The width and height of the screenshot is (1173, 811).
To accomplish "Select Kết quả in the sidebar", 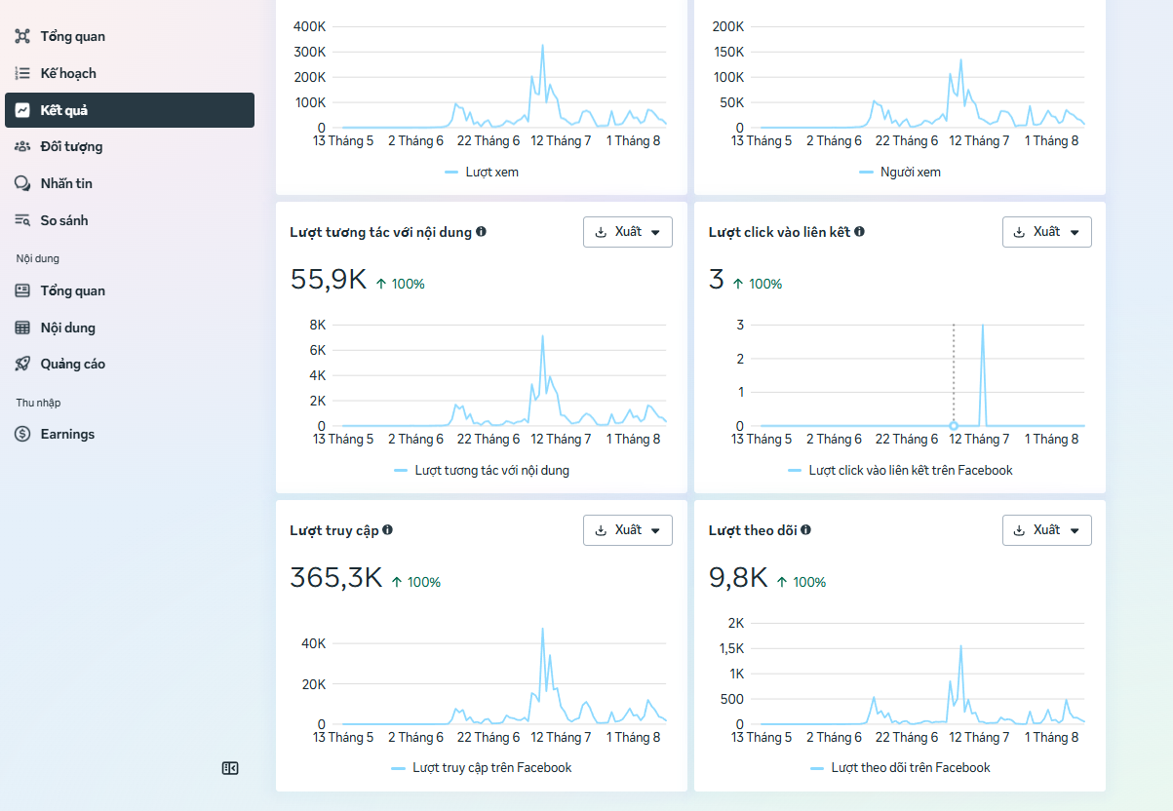I will pos(130,110).
